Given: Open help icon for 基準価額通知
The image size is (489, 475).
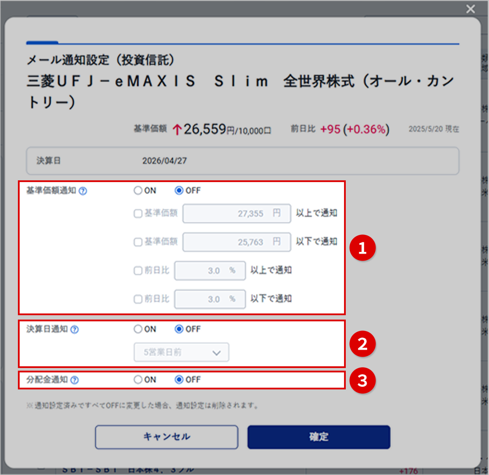Looking at the screenshot, I should pos(83,191).
